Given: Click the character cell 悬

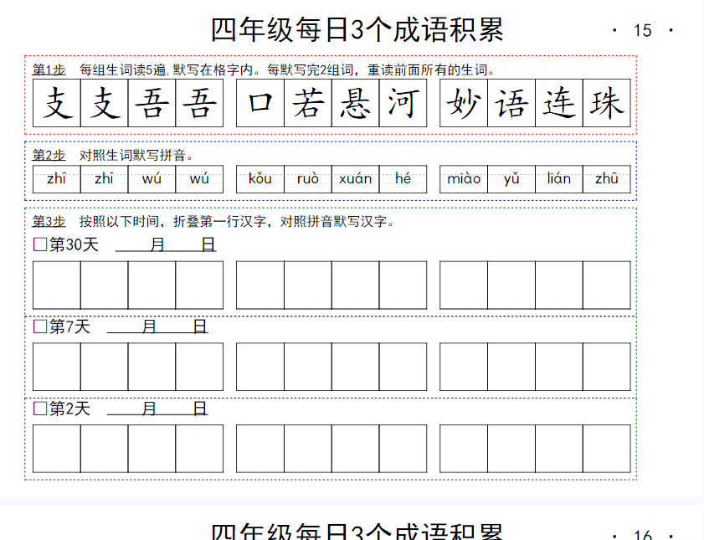Looking at the screenshot, I should pos(356,103).
